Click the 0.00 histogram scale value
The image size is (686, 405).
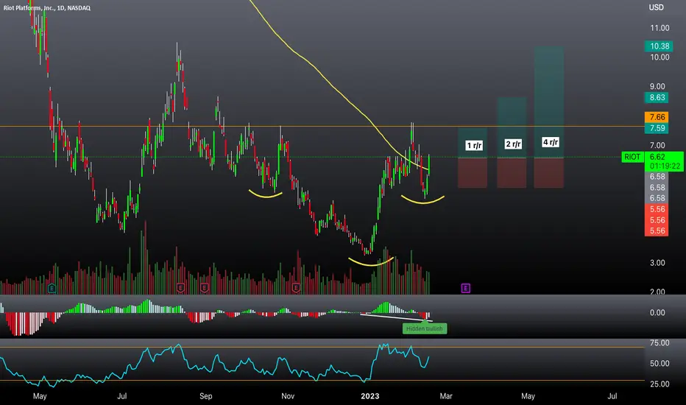tap(657, 313)
